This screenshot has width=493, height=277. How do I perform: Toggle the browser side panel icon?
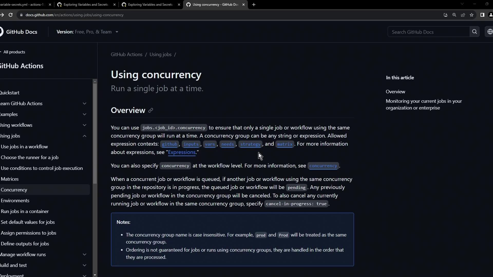(482, 15)
